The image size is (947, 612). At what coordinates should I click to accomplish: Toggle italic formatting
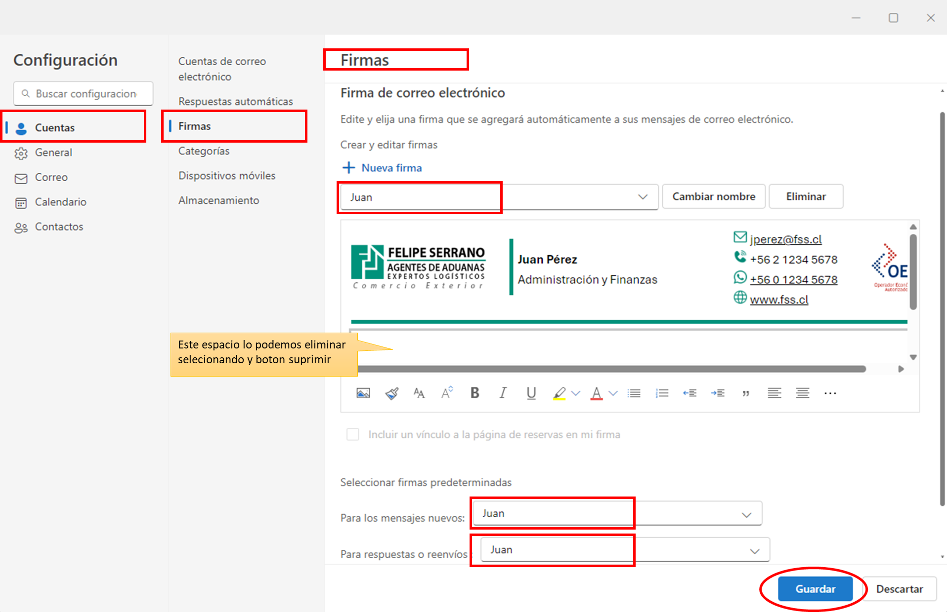(x=503, y=393)
